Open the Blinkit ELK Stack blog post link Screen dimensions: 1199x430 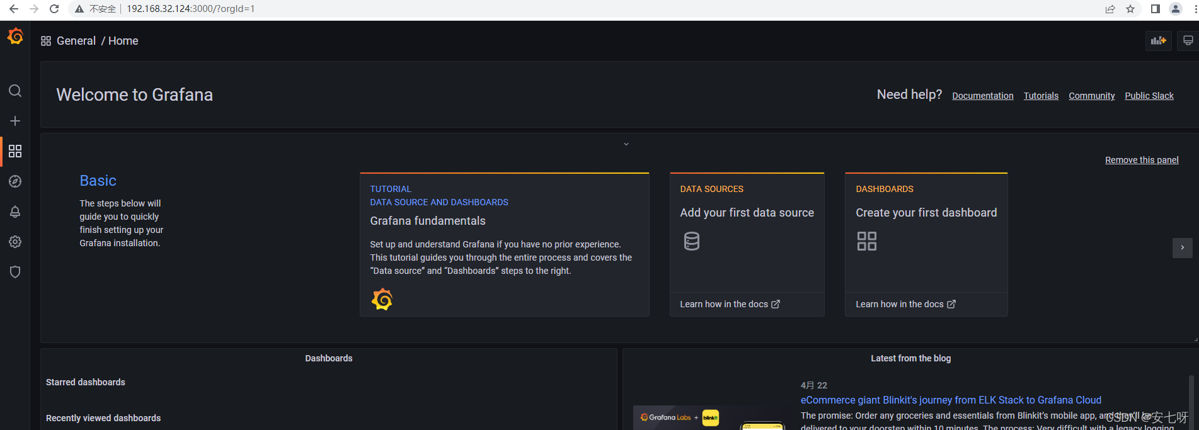pyautogui.click(x=951, y=400)
